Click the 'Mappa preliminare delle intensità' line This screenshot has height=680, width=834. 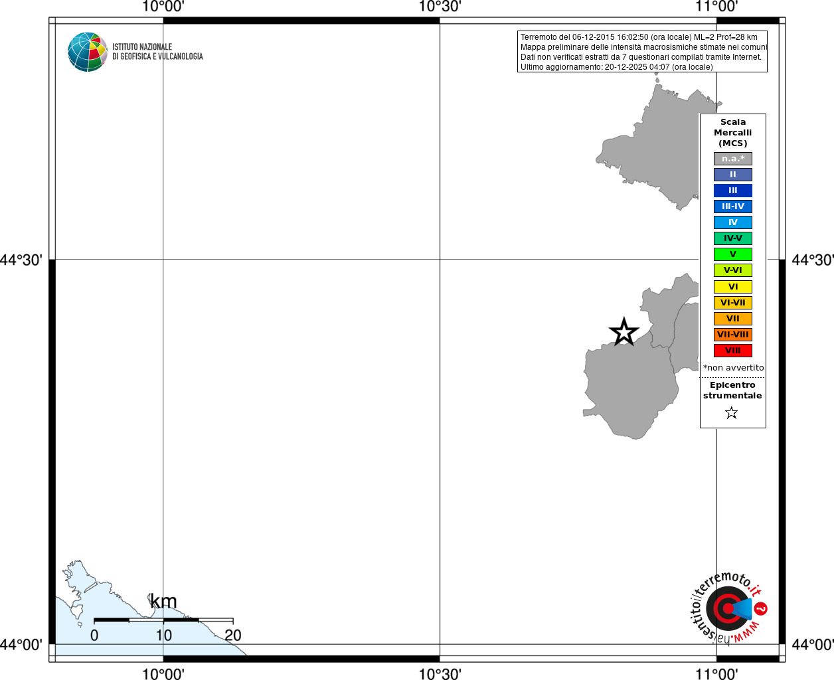tap(643, 47)
